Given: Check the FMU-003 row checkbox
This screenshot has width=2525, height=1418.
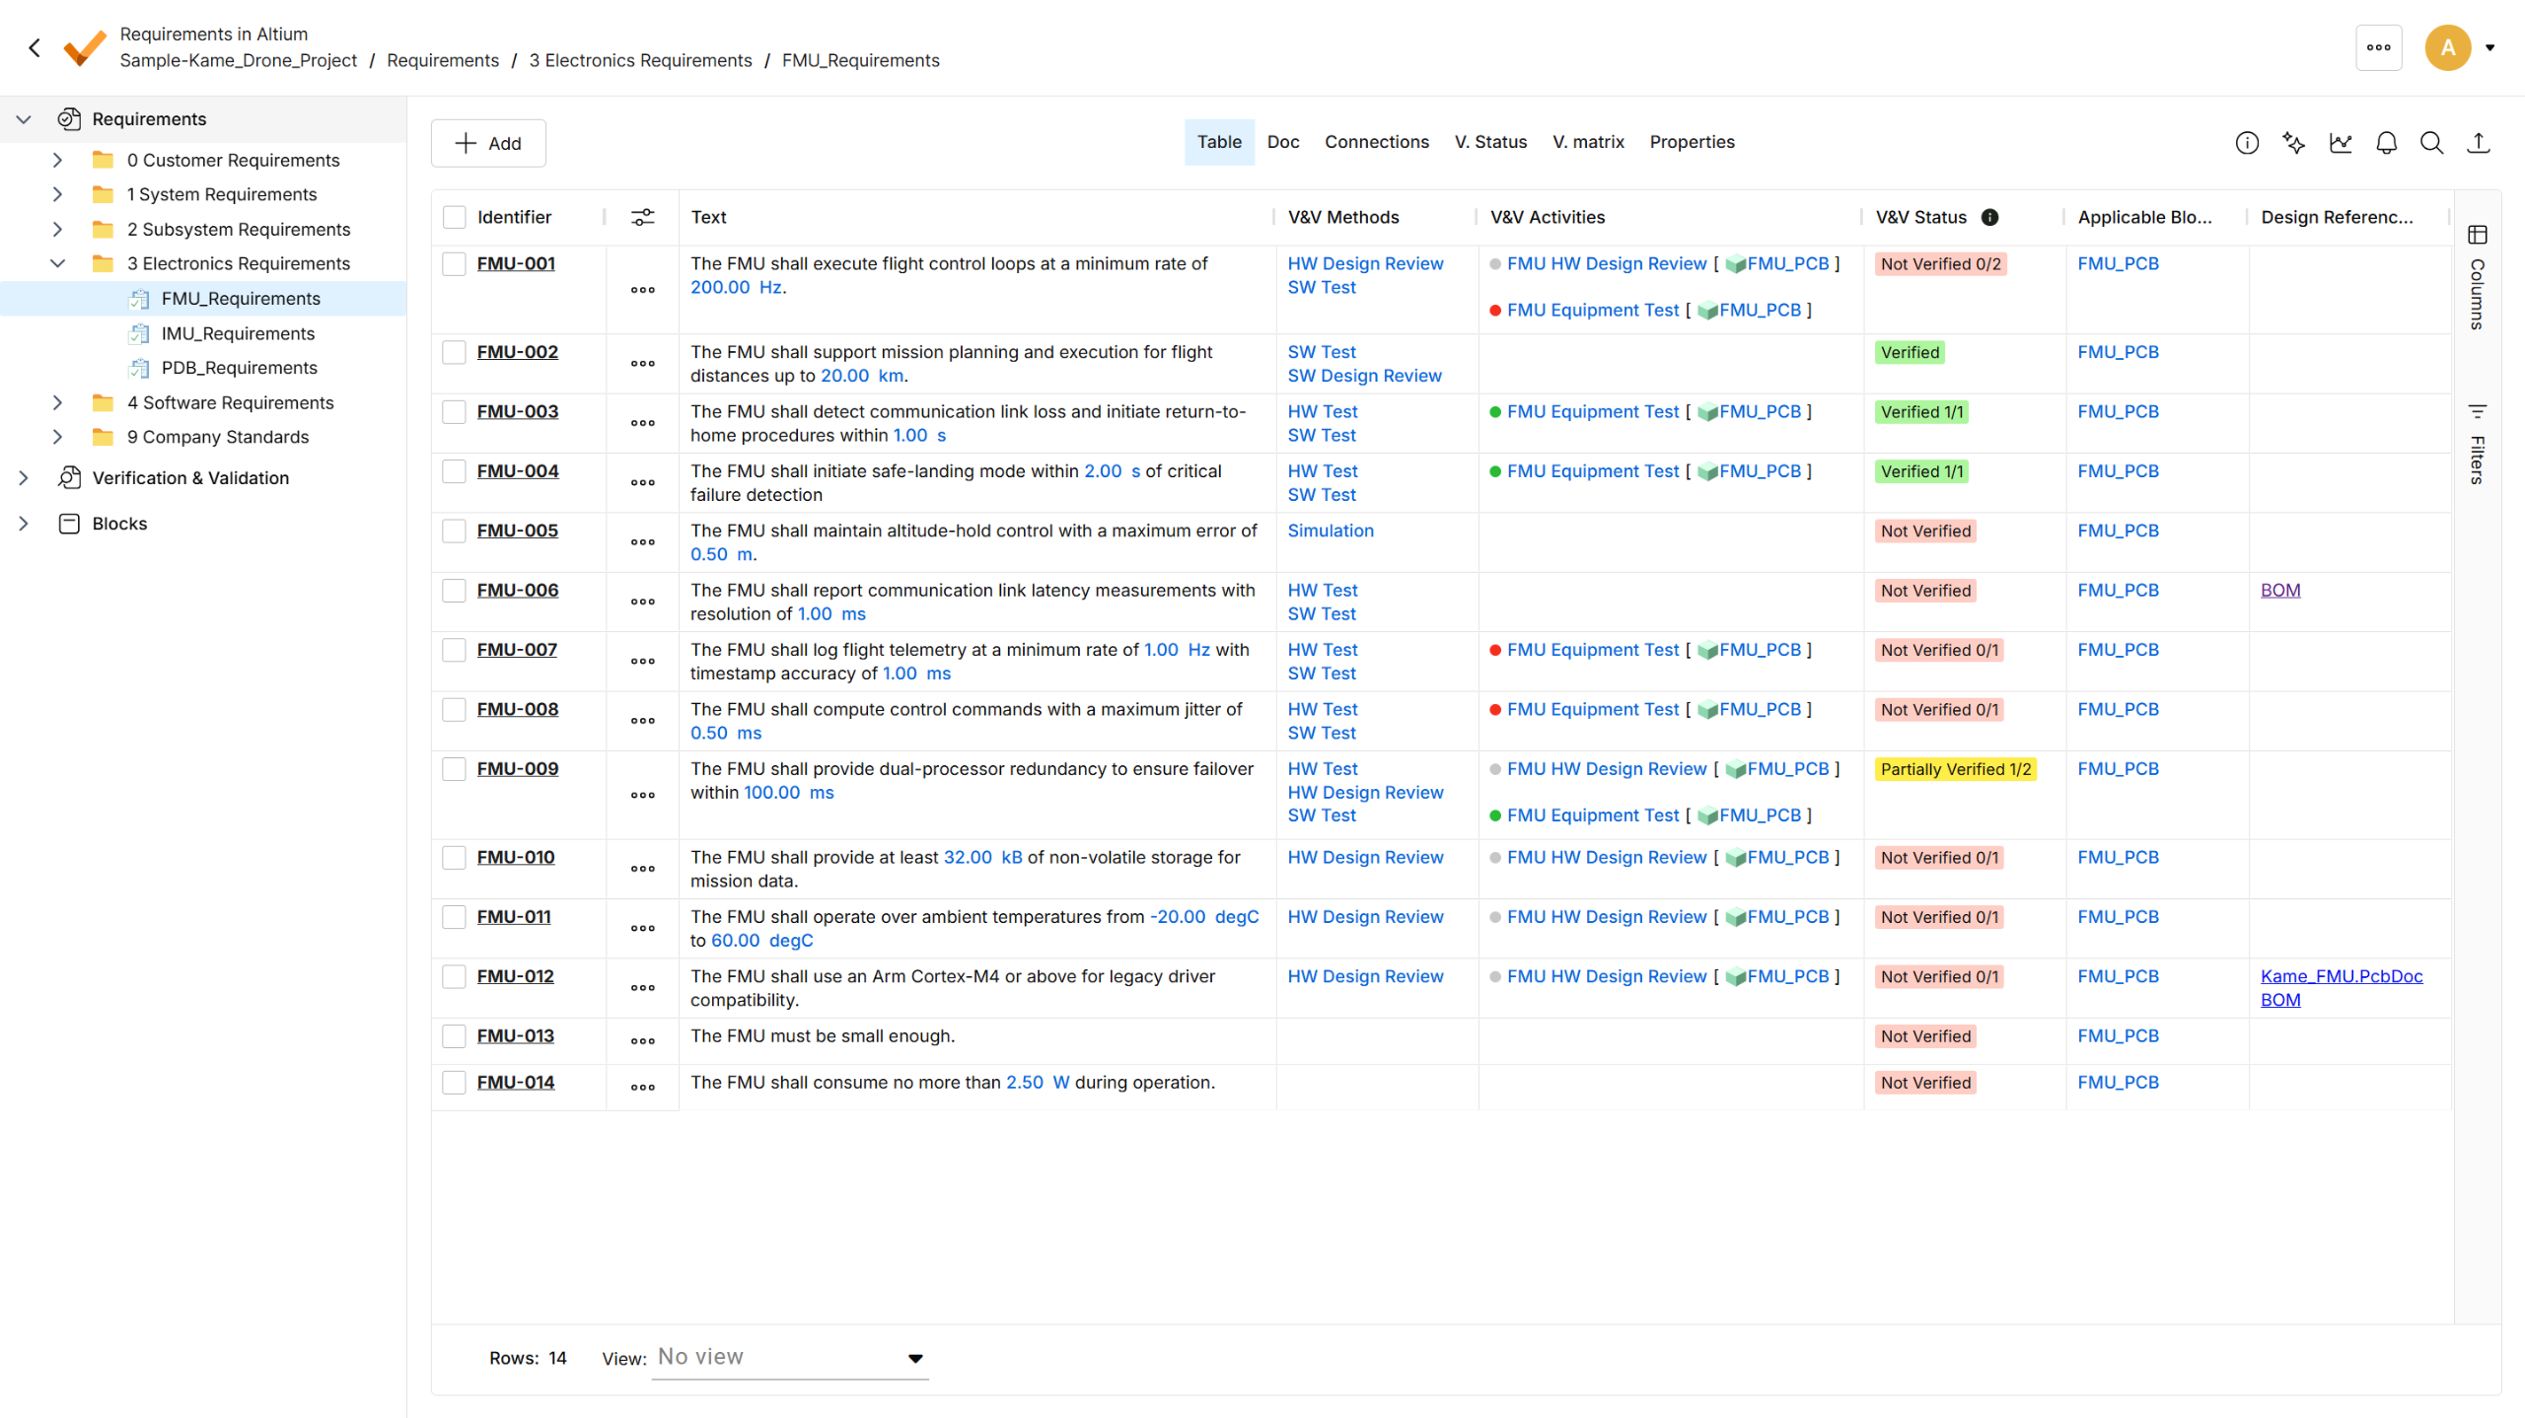Looking at the screenshot, I should pyautogui.click(x=454, y=412).
